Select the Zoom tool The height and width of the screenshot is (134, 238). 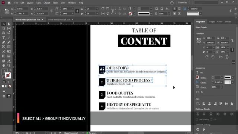pyautogui.click(x=9, y=66)
